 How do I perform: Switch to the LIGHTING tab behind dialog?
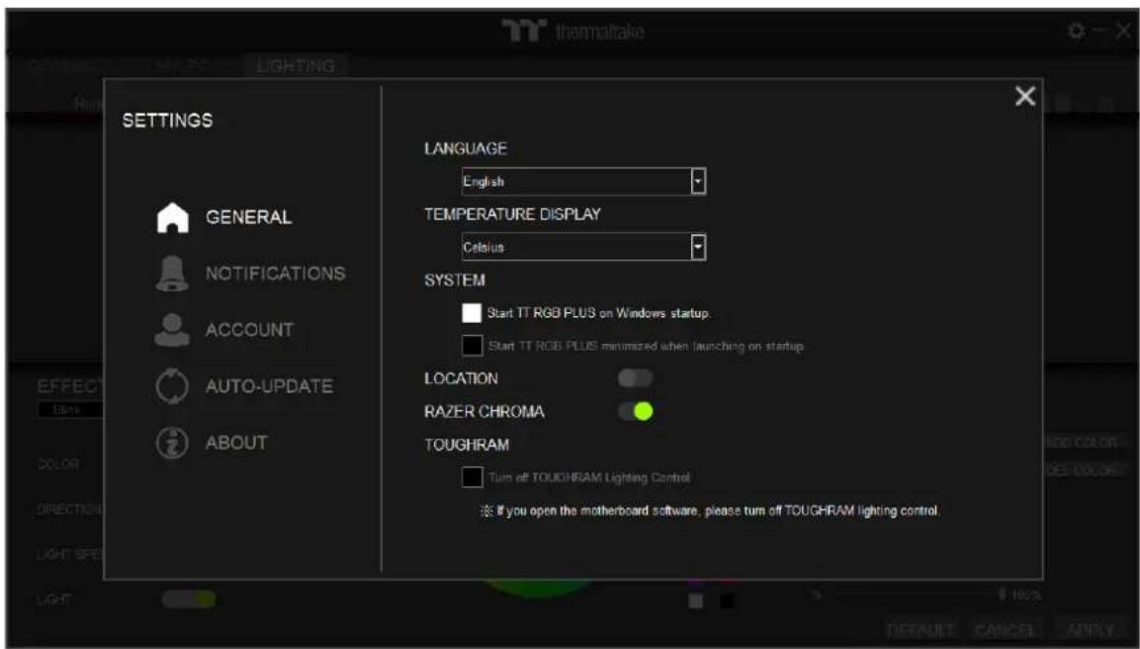[296, 65]
